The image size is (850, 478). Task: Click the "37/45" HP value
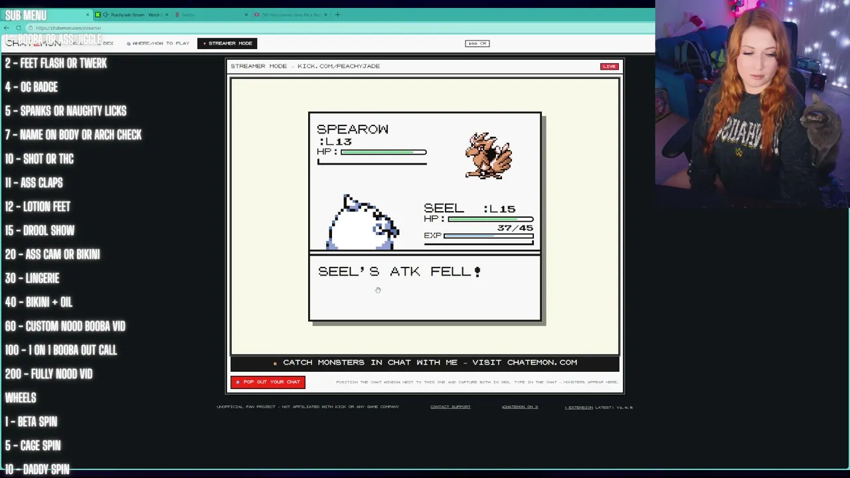click(515, 228)
